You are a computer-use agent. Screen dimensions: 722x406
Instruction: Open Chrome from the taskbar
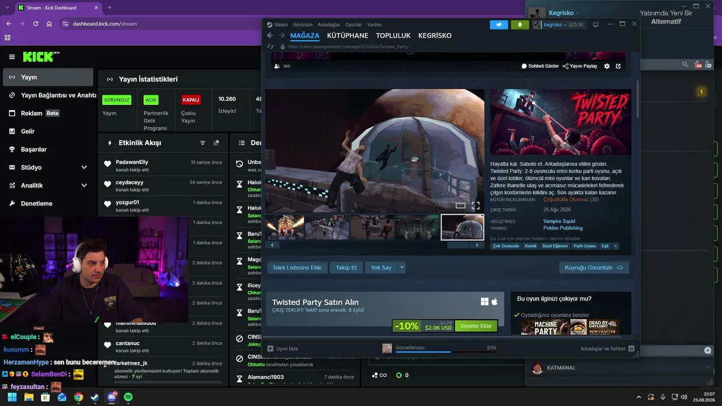tap(78, 397)
